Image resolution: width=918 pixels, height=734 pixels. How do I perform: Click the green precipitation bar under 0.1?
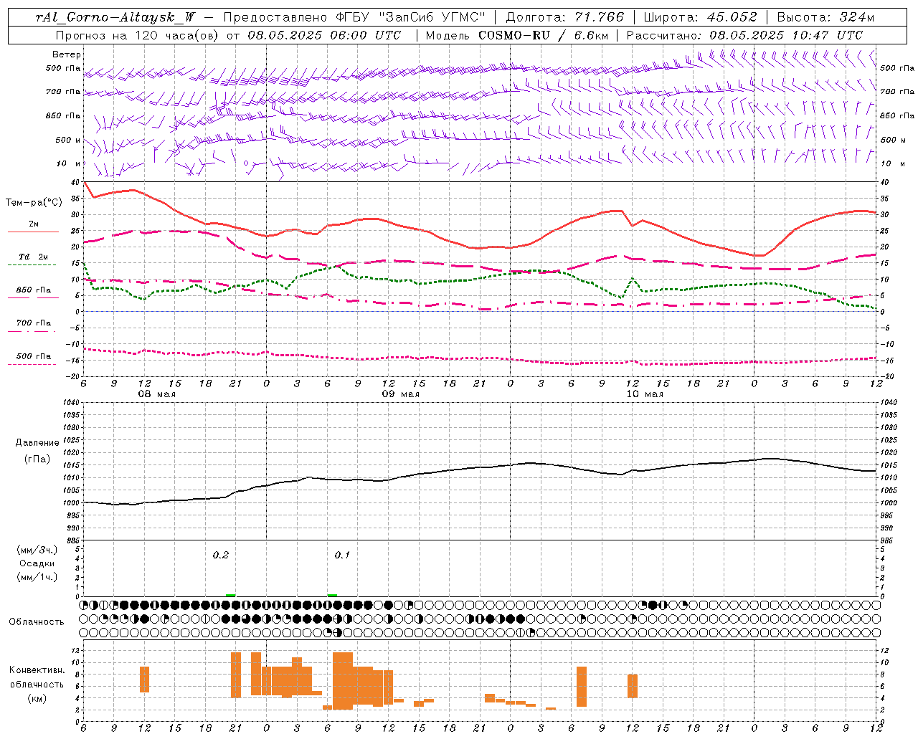coord(332,595)
